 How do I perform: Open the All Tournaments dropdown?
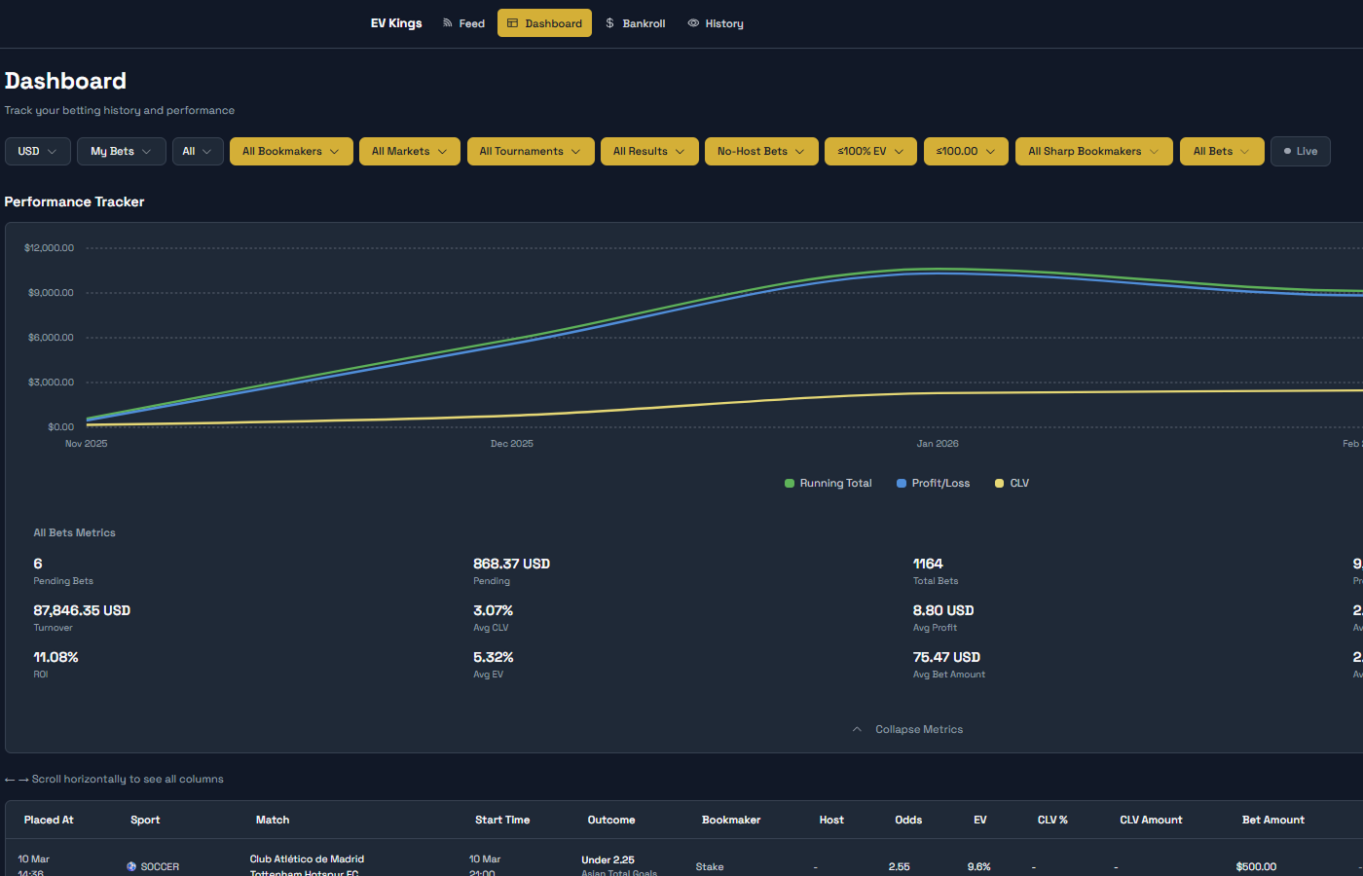(530, 152)
